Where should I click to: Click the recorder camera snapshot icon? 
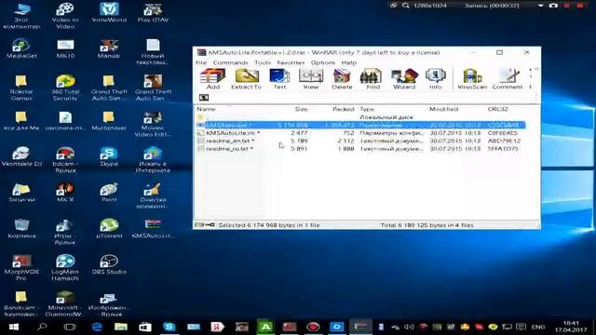[x=553, y=6]
